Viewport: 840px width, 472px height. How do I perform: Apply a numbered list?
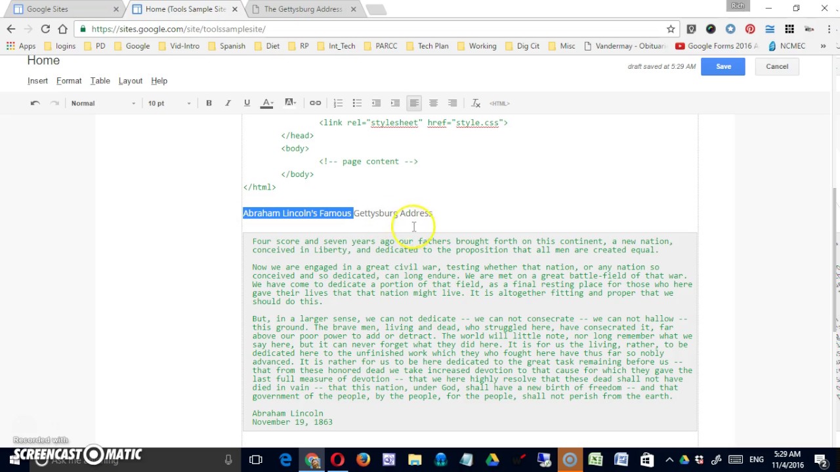(338, 103)
